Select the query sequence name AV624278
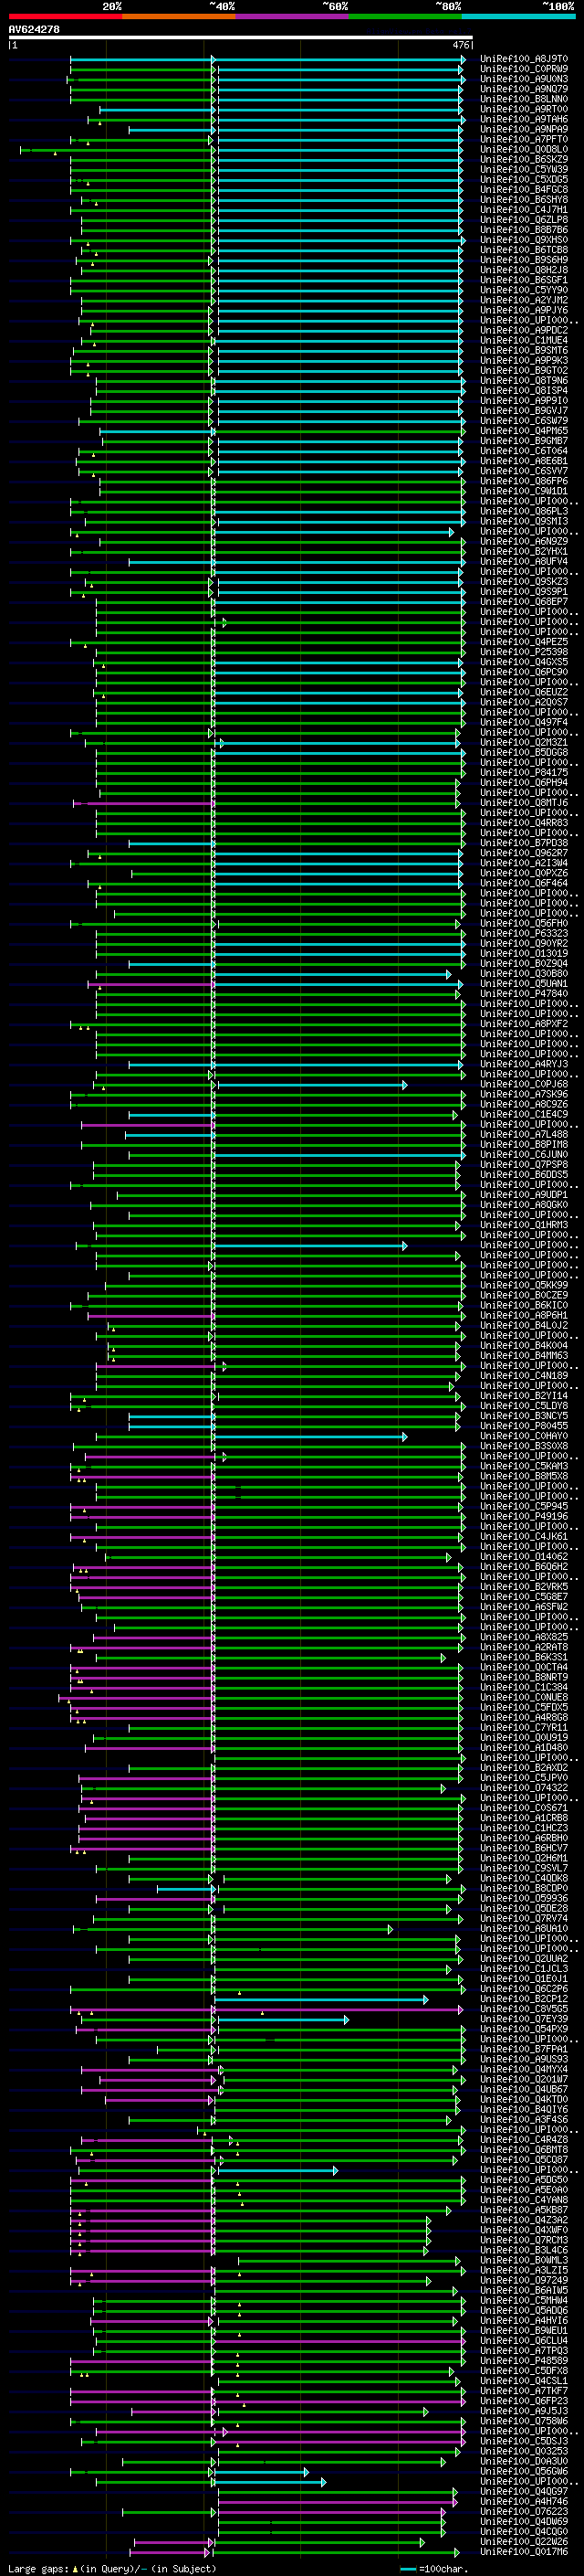Viewport: 584px width, 2576px height. coord(34,30)
